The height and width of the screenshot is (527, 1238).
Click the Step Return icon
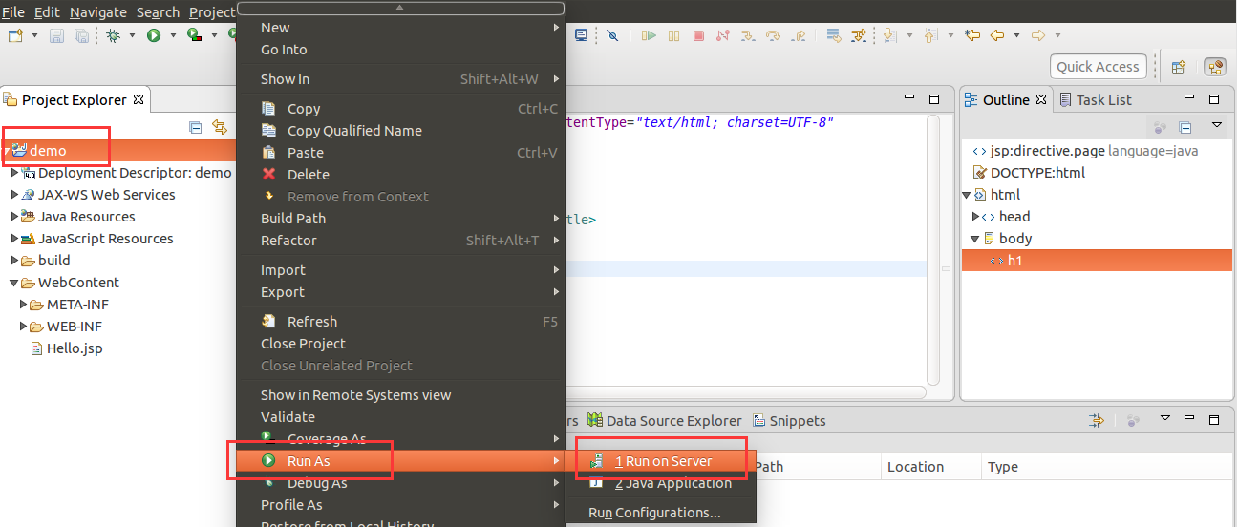pos(798,35)
